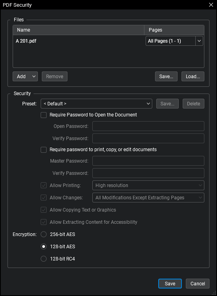Choose the 128-bit AES radio button

(x=43, y=247)
